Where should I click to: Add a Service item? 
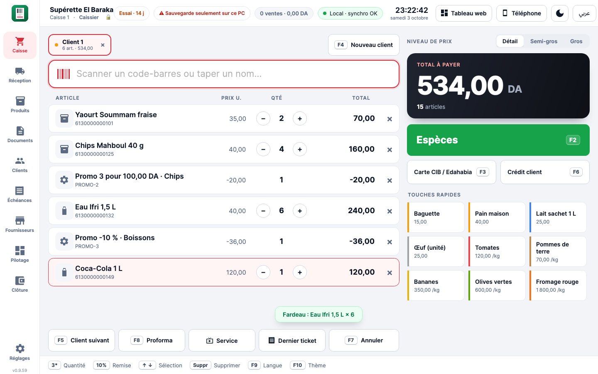pos(222,340)
